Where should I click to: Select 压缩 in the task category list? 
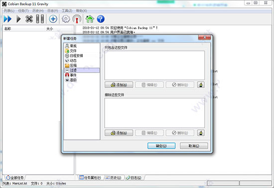[71, 65]
